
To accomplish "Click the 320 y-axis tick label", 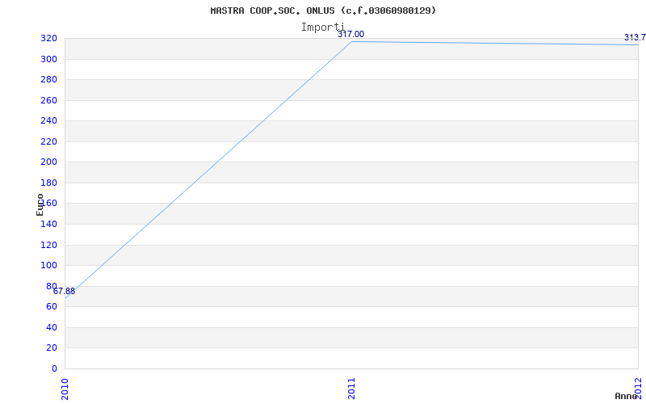I will click(48, 39).
